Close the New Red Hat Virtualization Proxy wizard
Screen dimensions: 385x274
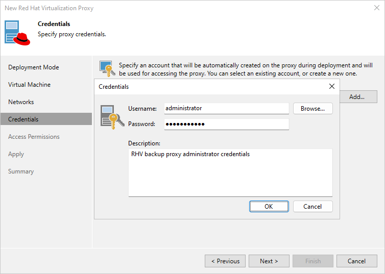[x=376, y=8]
